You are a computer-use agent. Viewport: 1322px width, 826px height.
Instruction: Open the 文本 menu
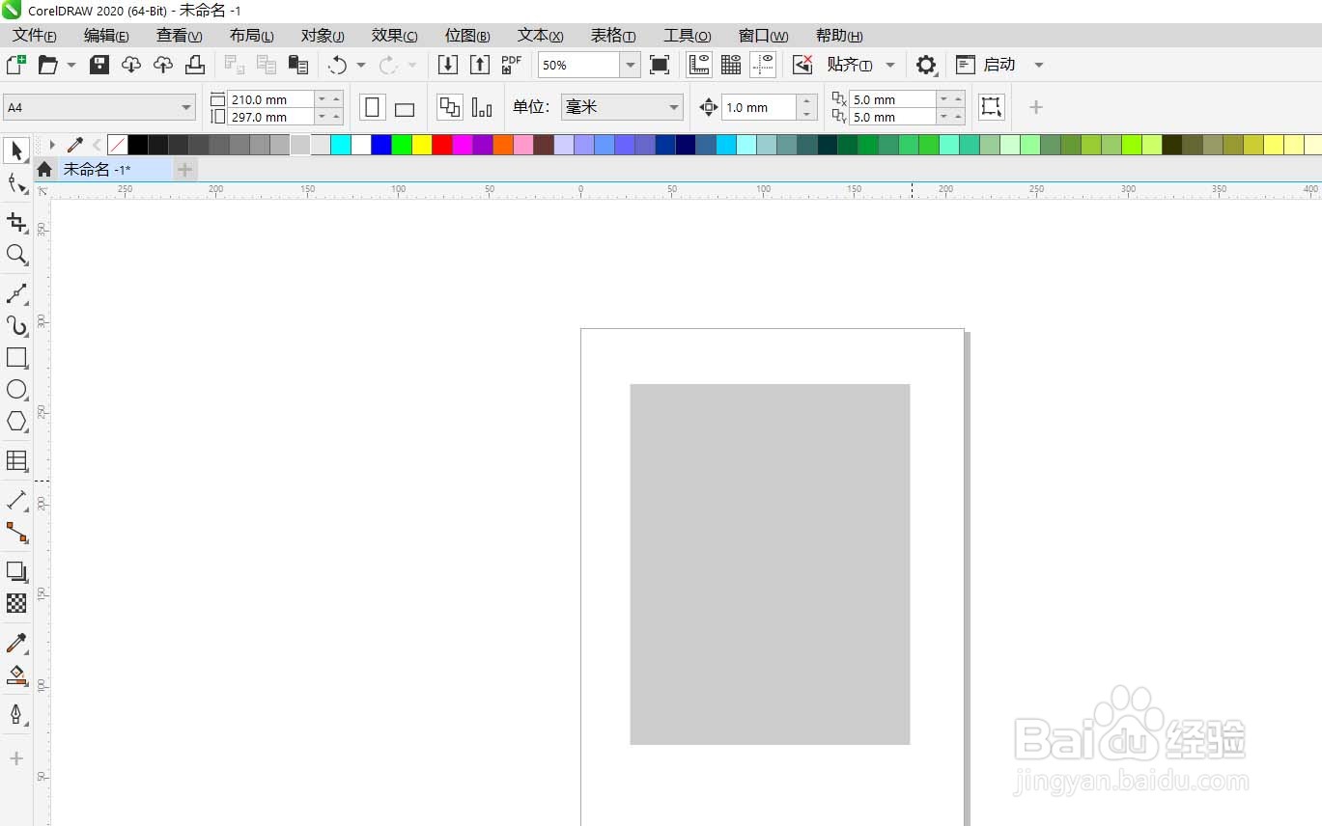click(x=541, y=36)
